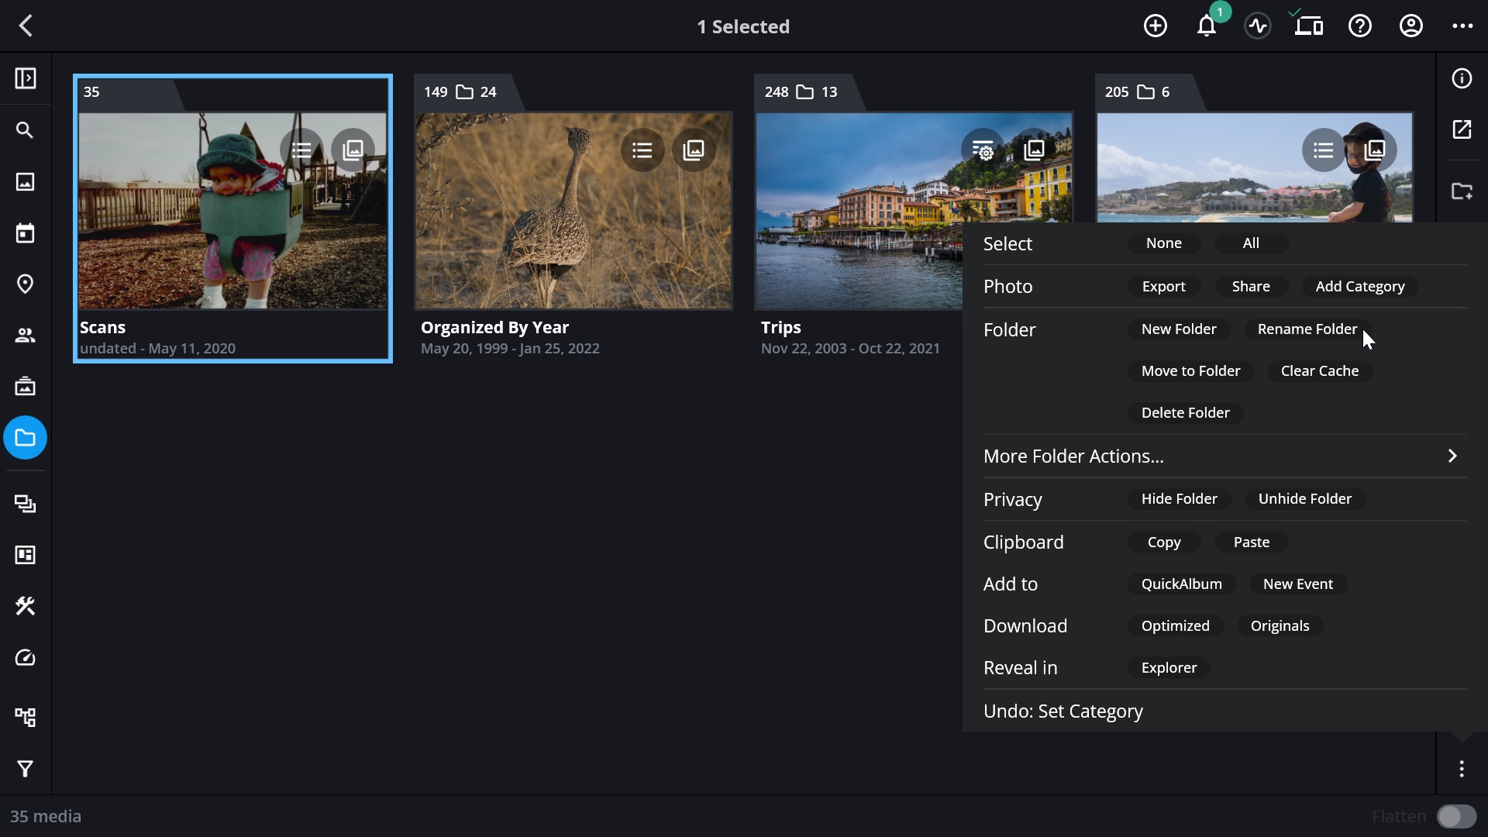Click the Delete Folder button

pos(1185,412)
